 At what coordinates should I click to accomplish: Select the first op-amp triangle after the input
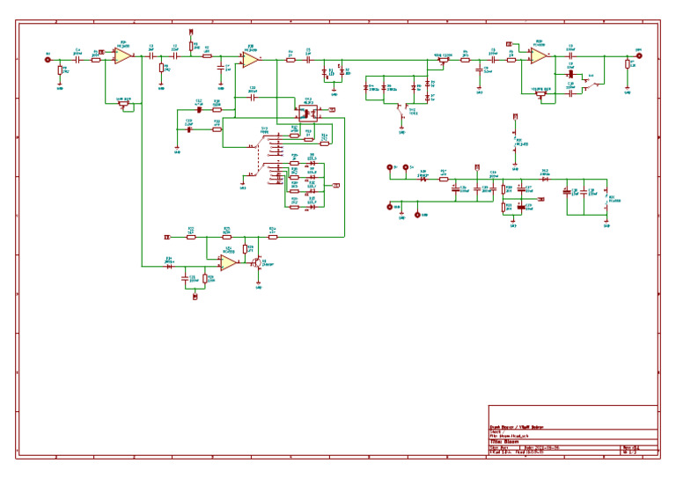[123, 55]
